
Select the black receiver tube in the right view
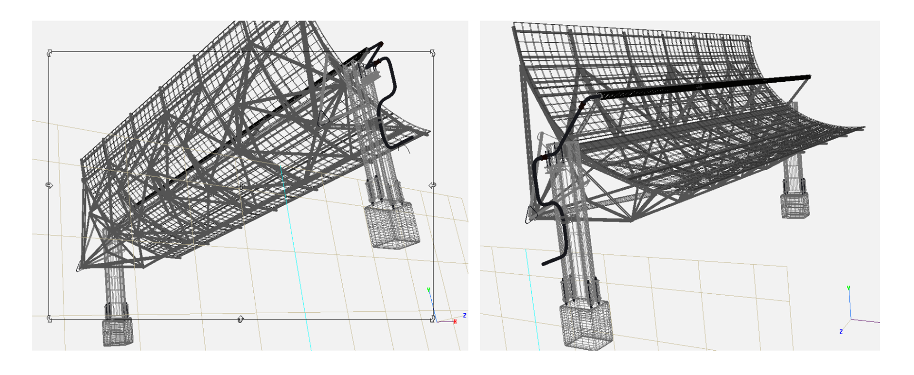704,86
